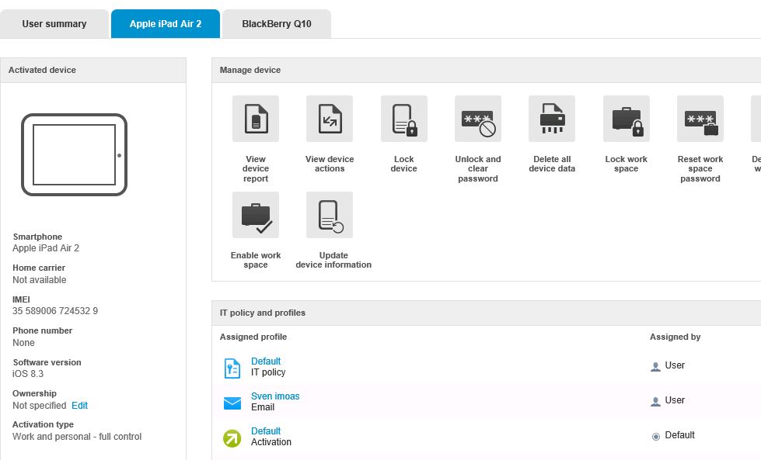The image size is (761, 460).
Task: Click the Phone number 'None' value
Action: 24,343
